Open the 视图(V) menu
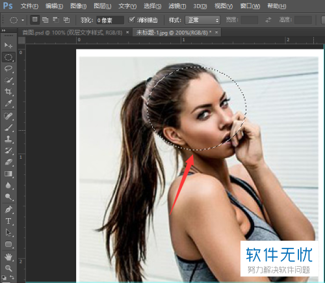 (224, 6)
